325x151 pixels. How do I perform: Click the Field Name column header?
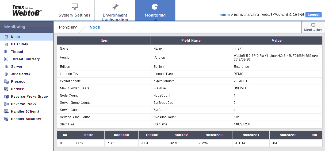pyautogui.click(x=191, y=41)
